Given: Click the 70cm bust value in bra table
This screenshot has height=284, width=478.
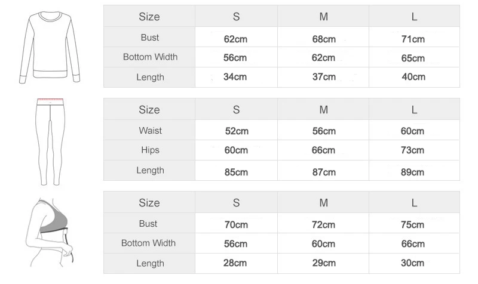Looking at the screenshot, I should click(236, 225).
